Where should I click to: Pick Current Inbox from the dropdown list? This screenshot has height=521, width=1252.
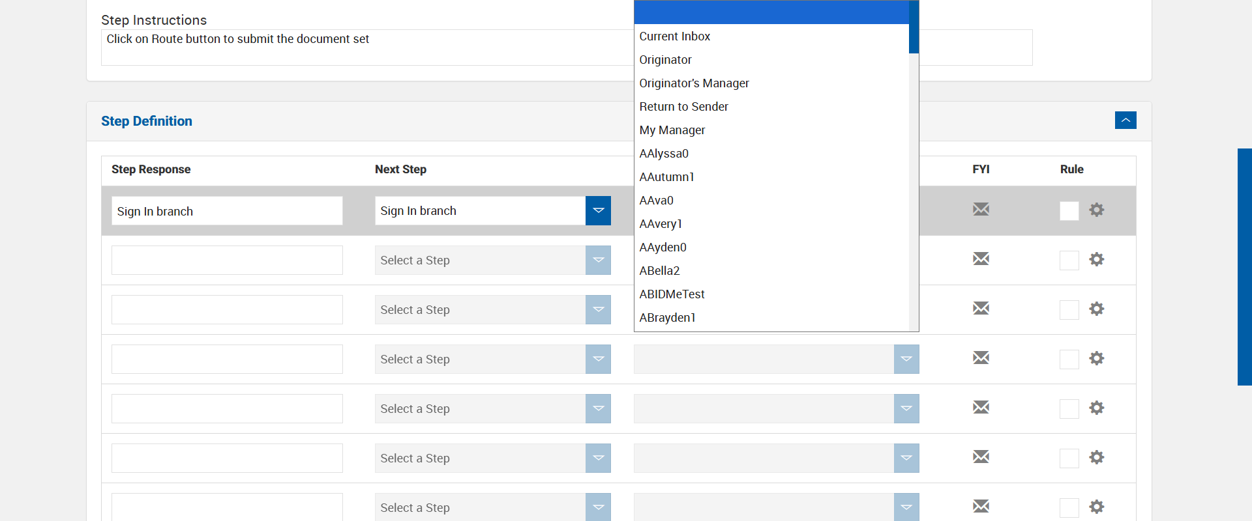pyautogui.click(x=674, y=36)
